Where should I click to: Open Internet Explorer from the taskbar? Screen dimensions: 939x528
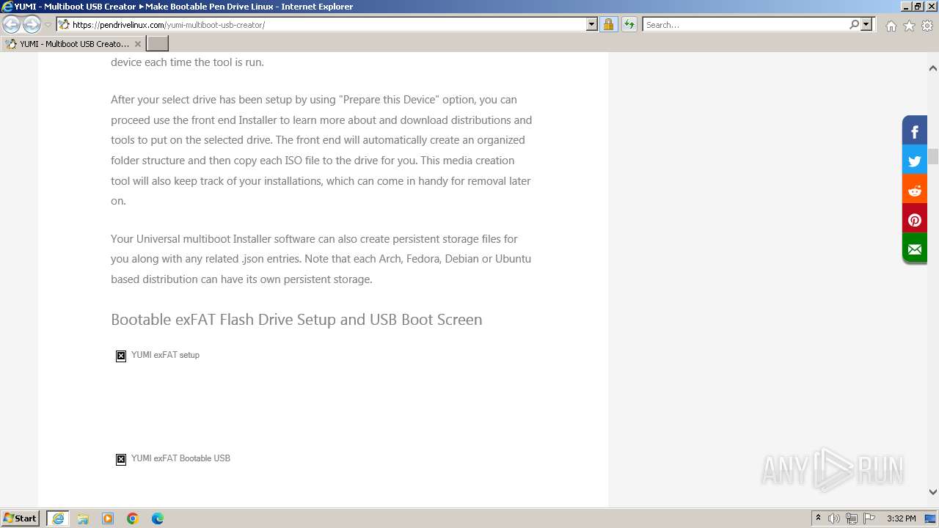[x=58, y=518]
